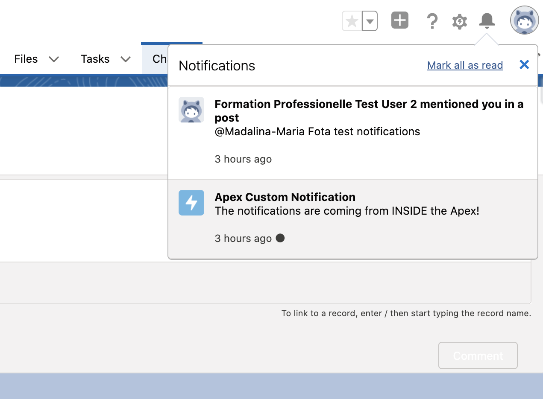This screenshot has width=543, height=399.
Task: Click inside the comment text box
Action: 265,283
